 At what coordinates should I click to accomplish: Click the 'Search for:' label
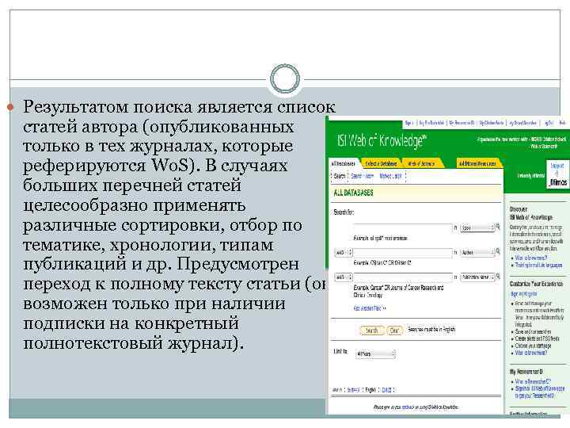click(x=344, y=212)
